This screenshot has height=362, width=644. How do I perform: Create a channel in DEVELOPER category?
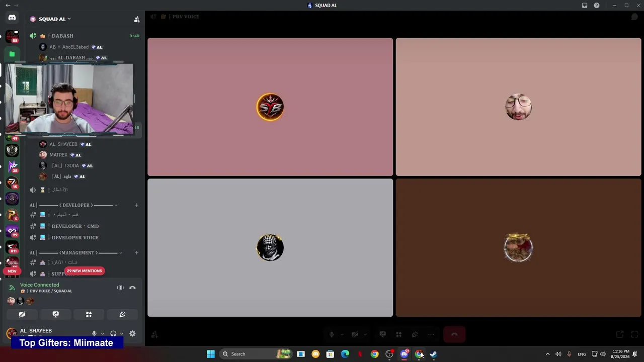pyautogui.click(x=136, y=205)
